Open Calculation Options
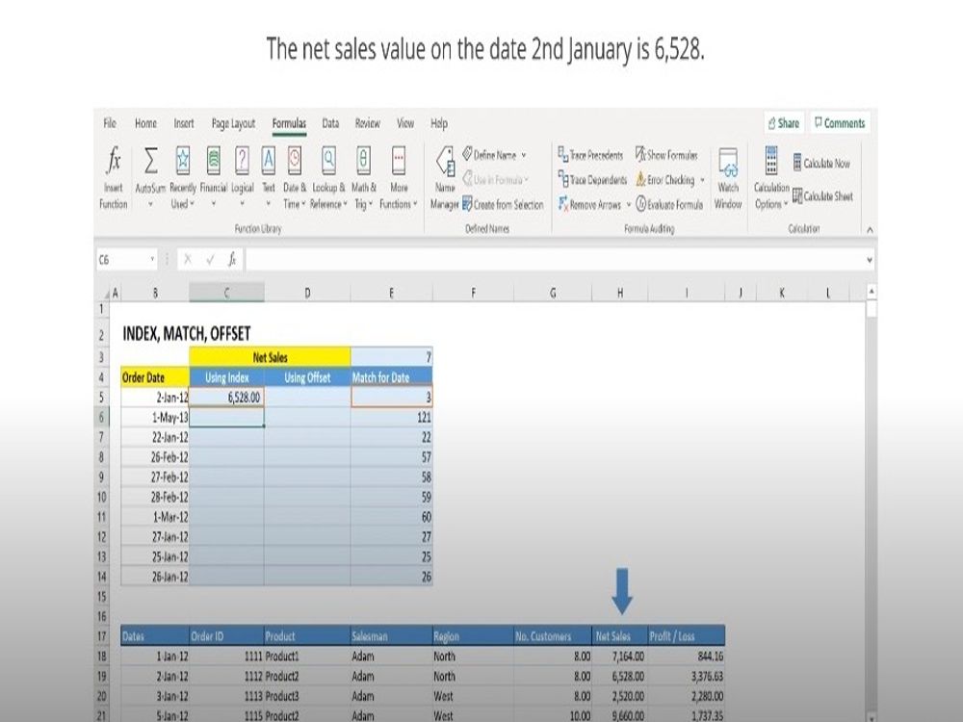The width and height of the screenshot is (963, 722). tap(771, 178)
